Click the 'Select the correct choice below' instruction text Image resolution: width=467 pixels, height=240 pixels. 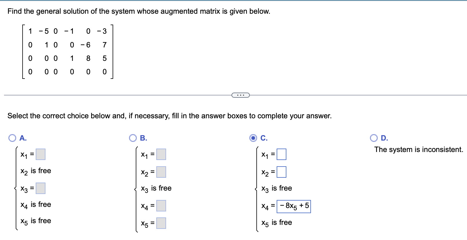(169, 116)
